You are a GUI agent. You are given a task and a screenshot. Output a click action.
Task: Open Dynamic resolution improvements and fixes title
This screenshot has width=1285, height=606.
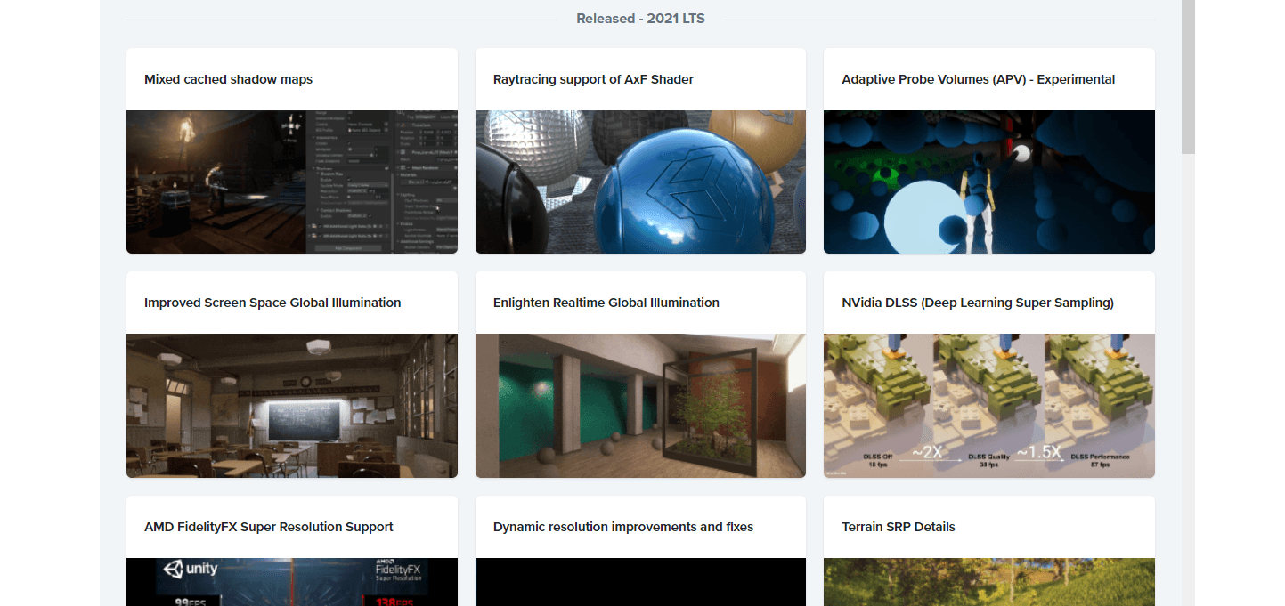click(623, 527)
